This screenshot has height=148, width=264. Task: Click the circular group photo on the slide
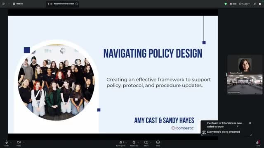tap(56, 82)
